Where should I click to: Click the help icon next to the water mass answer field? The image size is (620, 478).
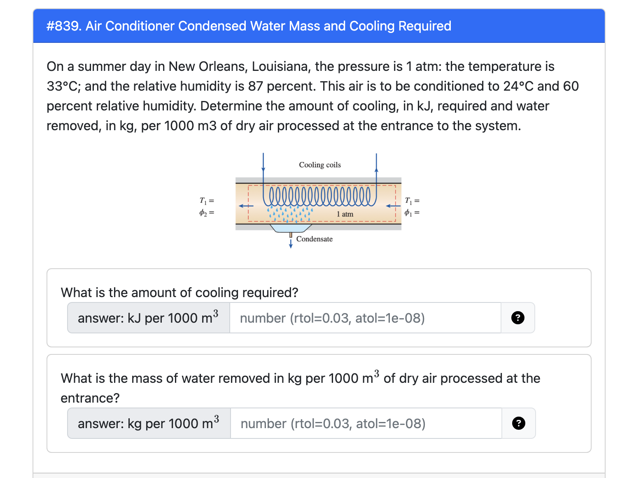[518, 423]
